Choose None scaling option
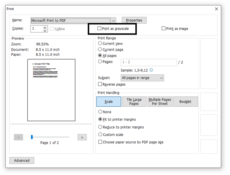The width and height of the screenshot is (230, 175). click(x=100, y=112)
